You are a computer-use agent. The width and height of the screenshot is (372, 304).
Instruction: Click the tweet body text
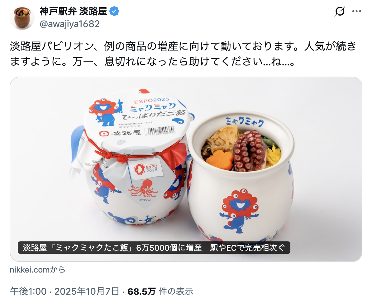click(x=183, y=54)
